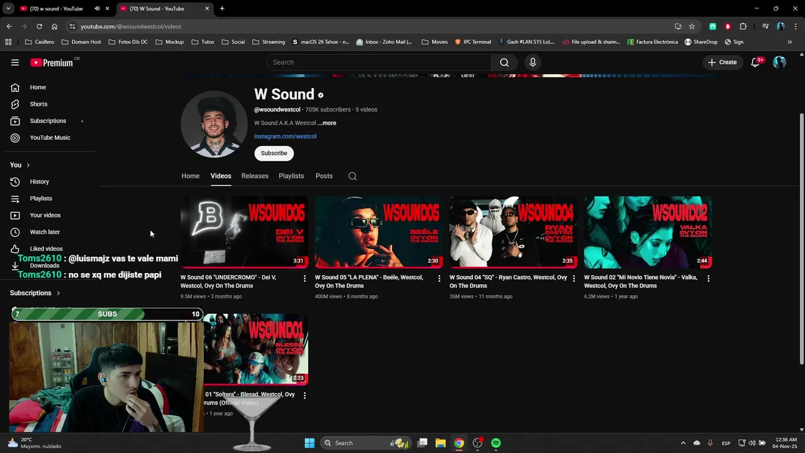The width and height of the screenshot is (805, 453).
Task: Open Your videos in sidebar
Action: tap(45, 215)
